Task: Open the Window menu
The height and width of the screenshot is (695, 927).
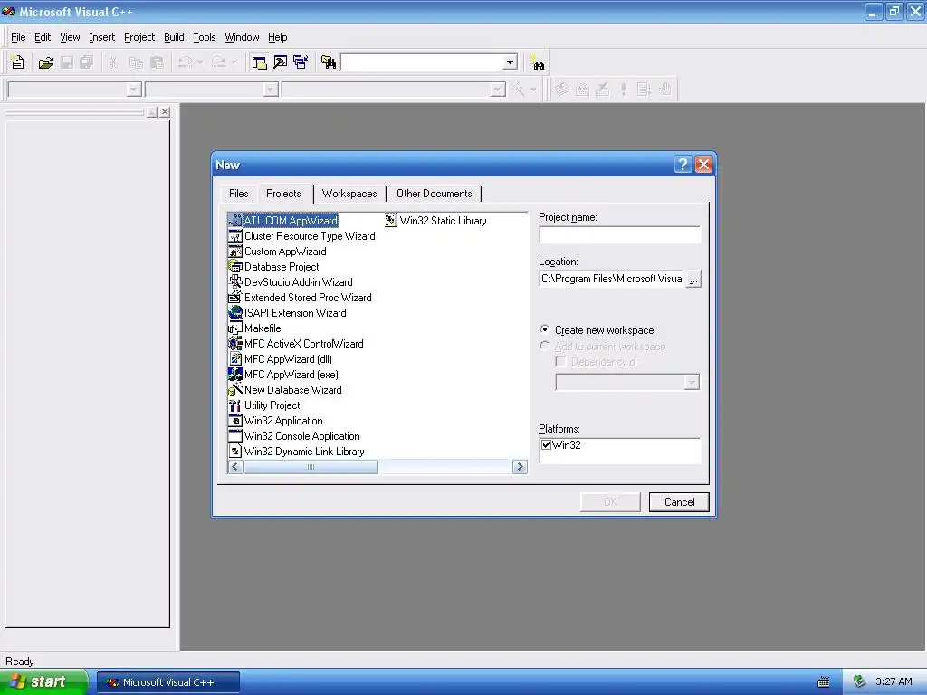Action: point(242,37)
